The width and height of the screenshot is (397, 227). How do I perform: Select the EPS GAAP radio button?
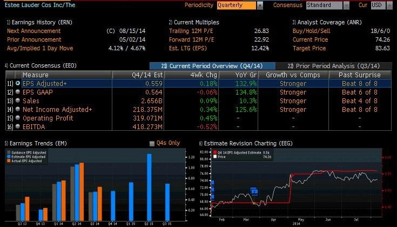(x=18, y=92)
